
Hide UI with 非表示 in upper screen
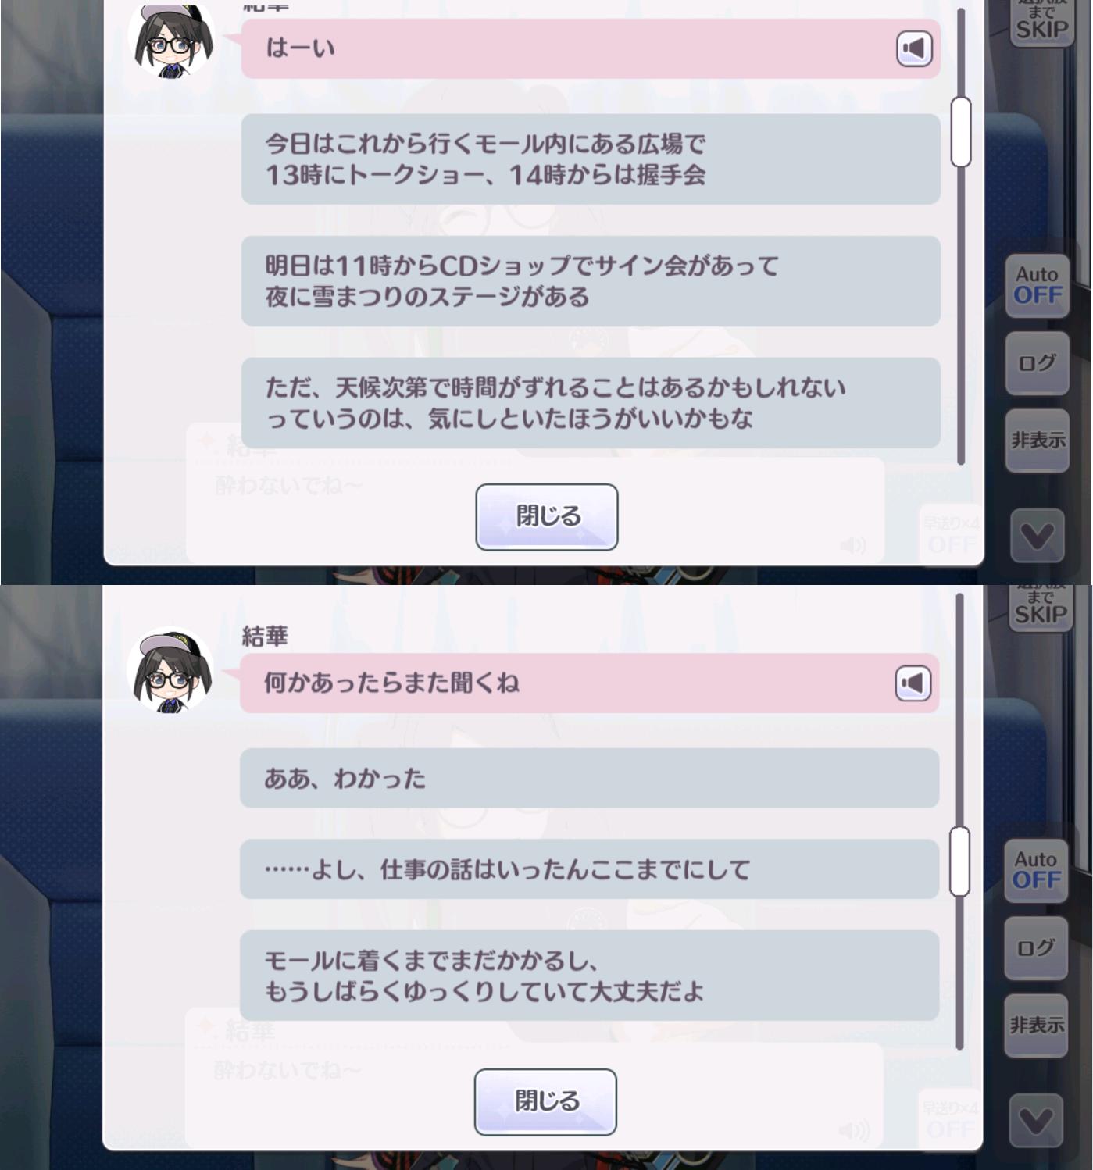pyautogui.click(x=1038, y=441)
